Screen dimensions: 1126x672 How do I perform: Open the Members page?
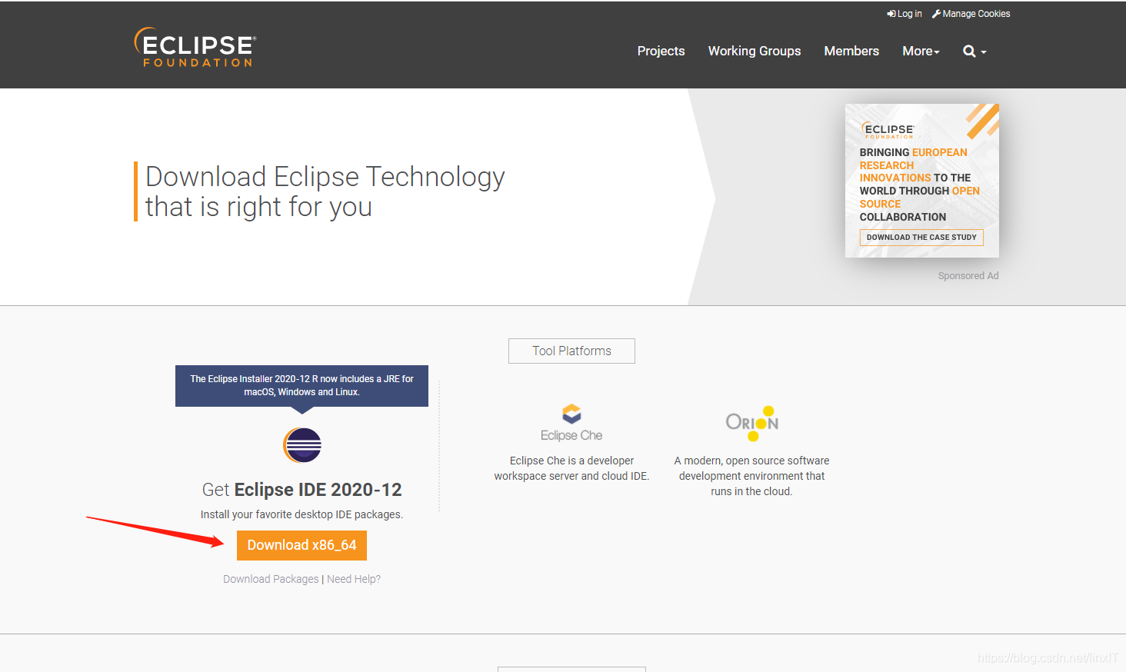coord(851,51)
